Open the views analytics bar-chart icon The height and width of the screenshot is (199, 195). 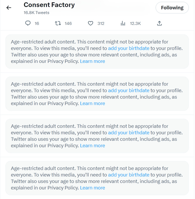pyautogui.click(x=123, y=23)
